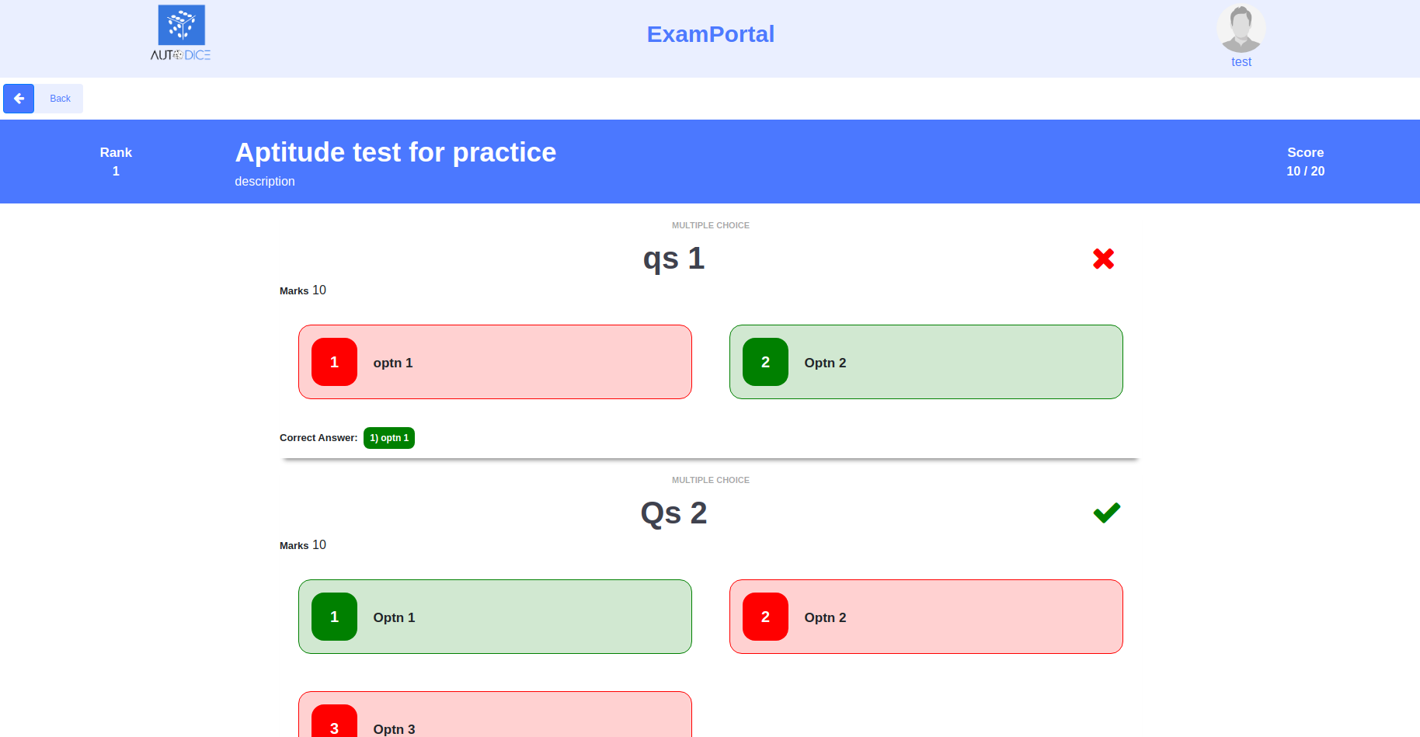The height and width of the screenshot is (737, 1420).
Task: Open the ExamPortal header title
Action: pyautogui.click(x=710, y=34)
